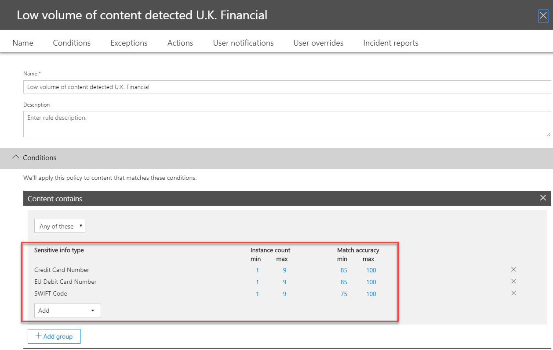
Task: Edit Credit Card Number min instance count
Action: click(x=258, y=270)
